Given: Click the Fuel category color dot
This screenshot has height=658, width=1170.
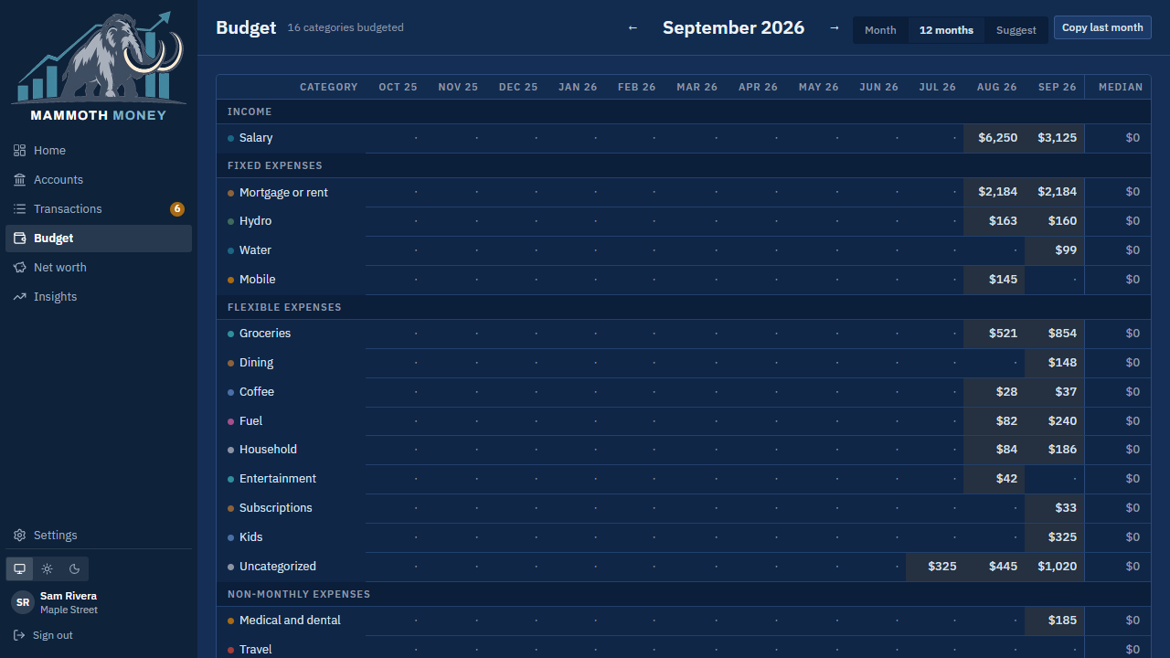Looking at the screenshot, I should [231, 421].
